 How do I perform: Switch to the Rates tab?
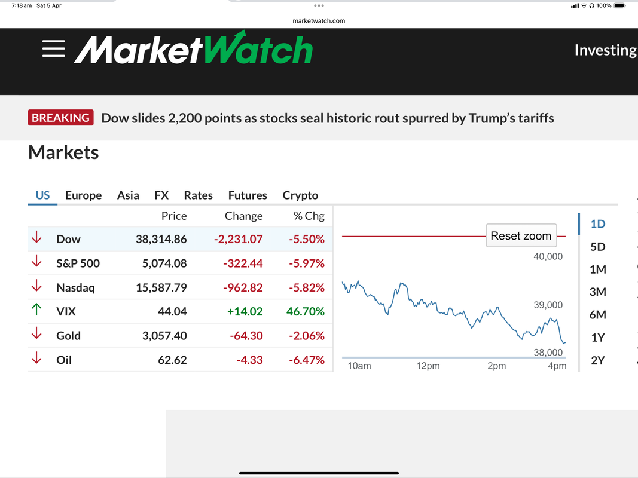[x=198, y=195]
